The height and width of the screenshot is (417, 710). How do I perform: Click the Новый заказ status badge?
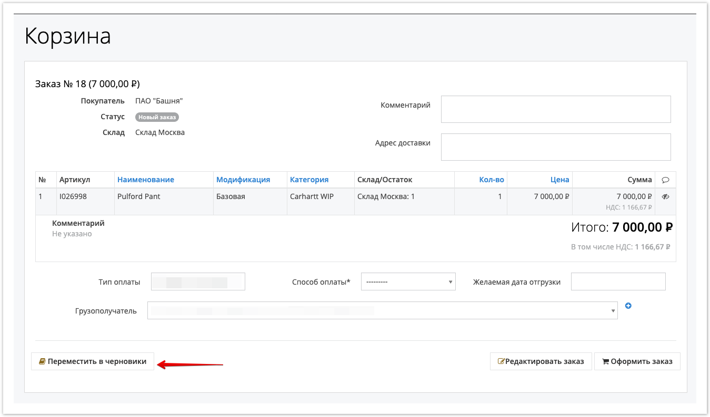point(157,117)
